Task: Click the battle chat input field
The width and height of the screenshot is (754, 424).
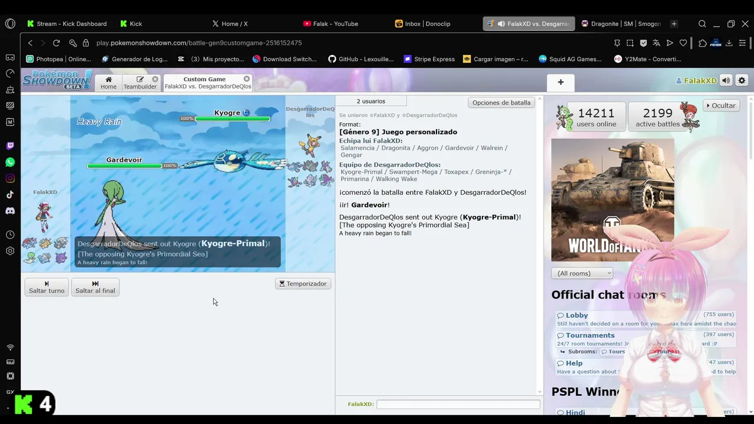Action: pyautogui.click(x=458, y=404)
